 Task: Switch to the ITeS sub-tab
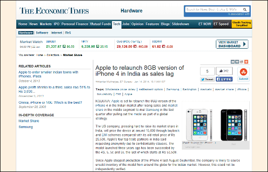point(68,33)
